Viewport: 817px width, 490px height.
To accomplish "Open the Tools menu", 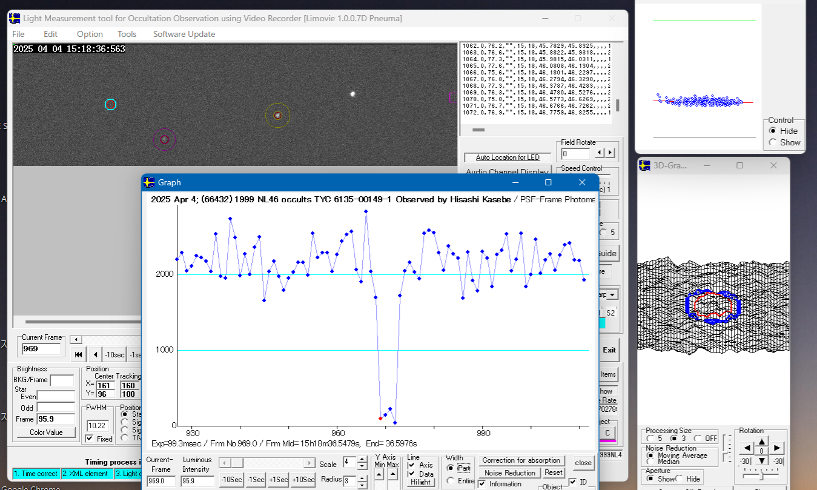I will tap(127, 34).
